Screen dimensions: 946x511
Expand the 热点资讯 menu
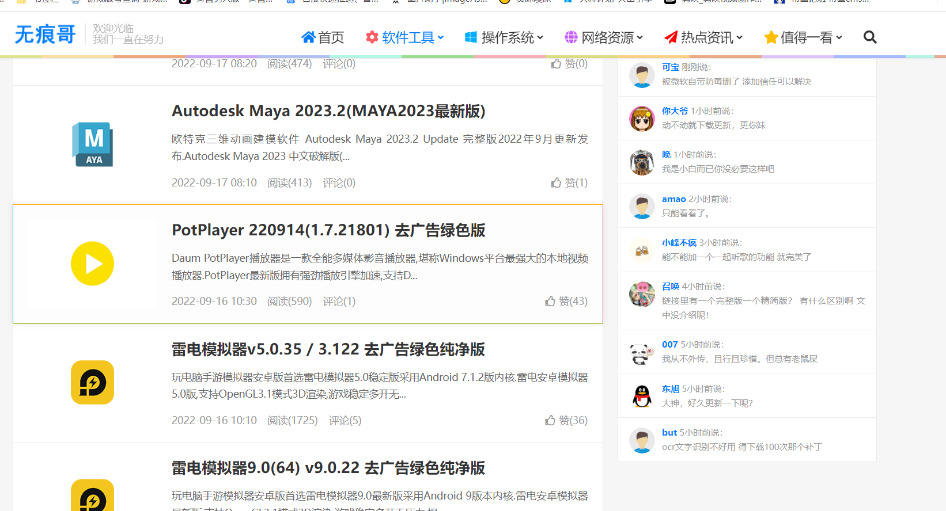tap(703, 38)
